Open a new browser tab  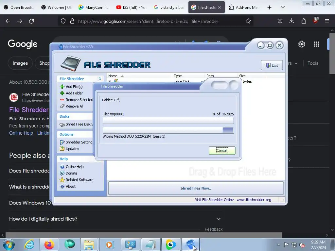coord(269,7)
